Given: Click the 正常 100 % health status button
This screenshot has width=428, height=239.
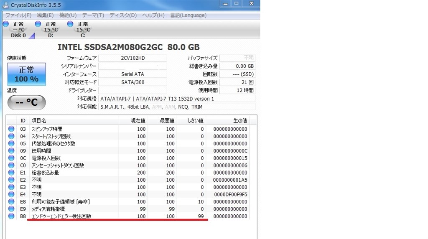Looking at the screenshot, I should (26, 74).
